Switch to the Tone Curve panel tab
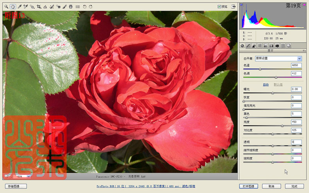309x193 pixels. coord(248,46)
